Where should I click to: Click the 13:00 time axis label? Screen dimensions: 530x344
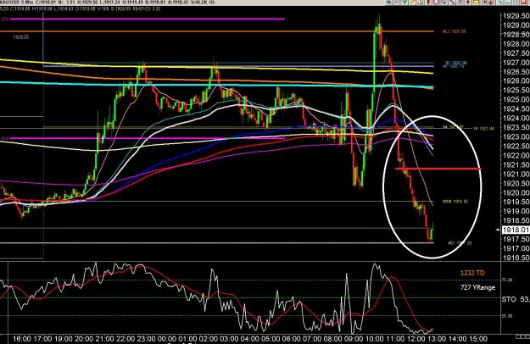click(x=437, y=339)
